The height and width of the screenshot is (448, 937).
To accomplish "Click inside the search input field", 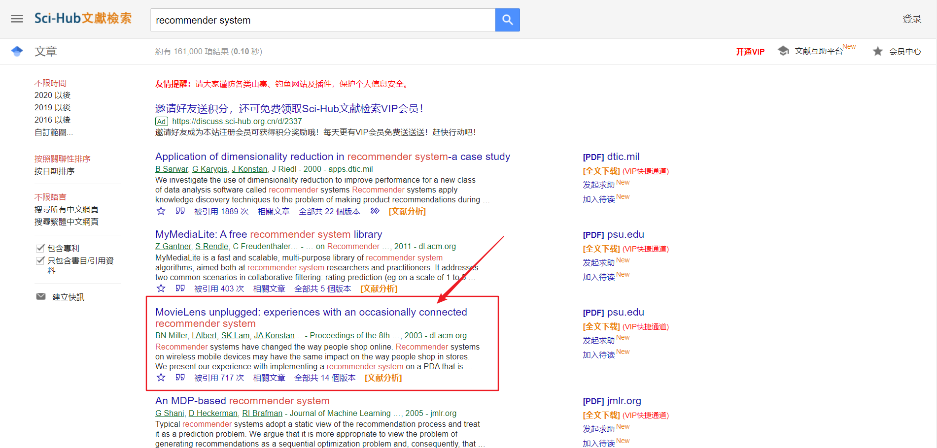I will (x=320, y=20).
